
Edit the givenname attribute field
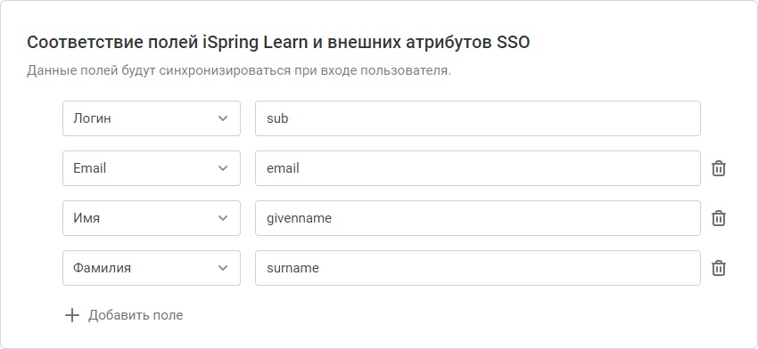point(478,218)
